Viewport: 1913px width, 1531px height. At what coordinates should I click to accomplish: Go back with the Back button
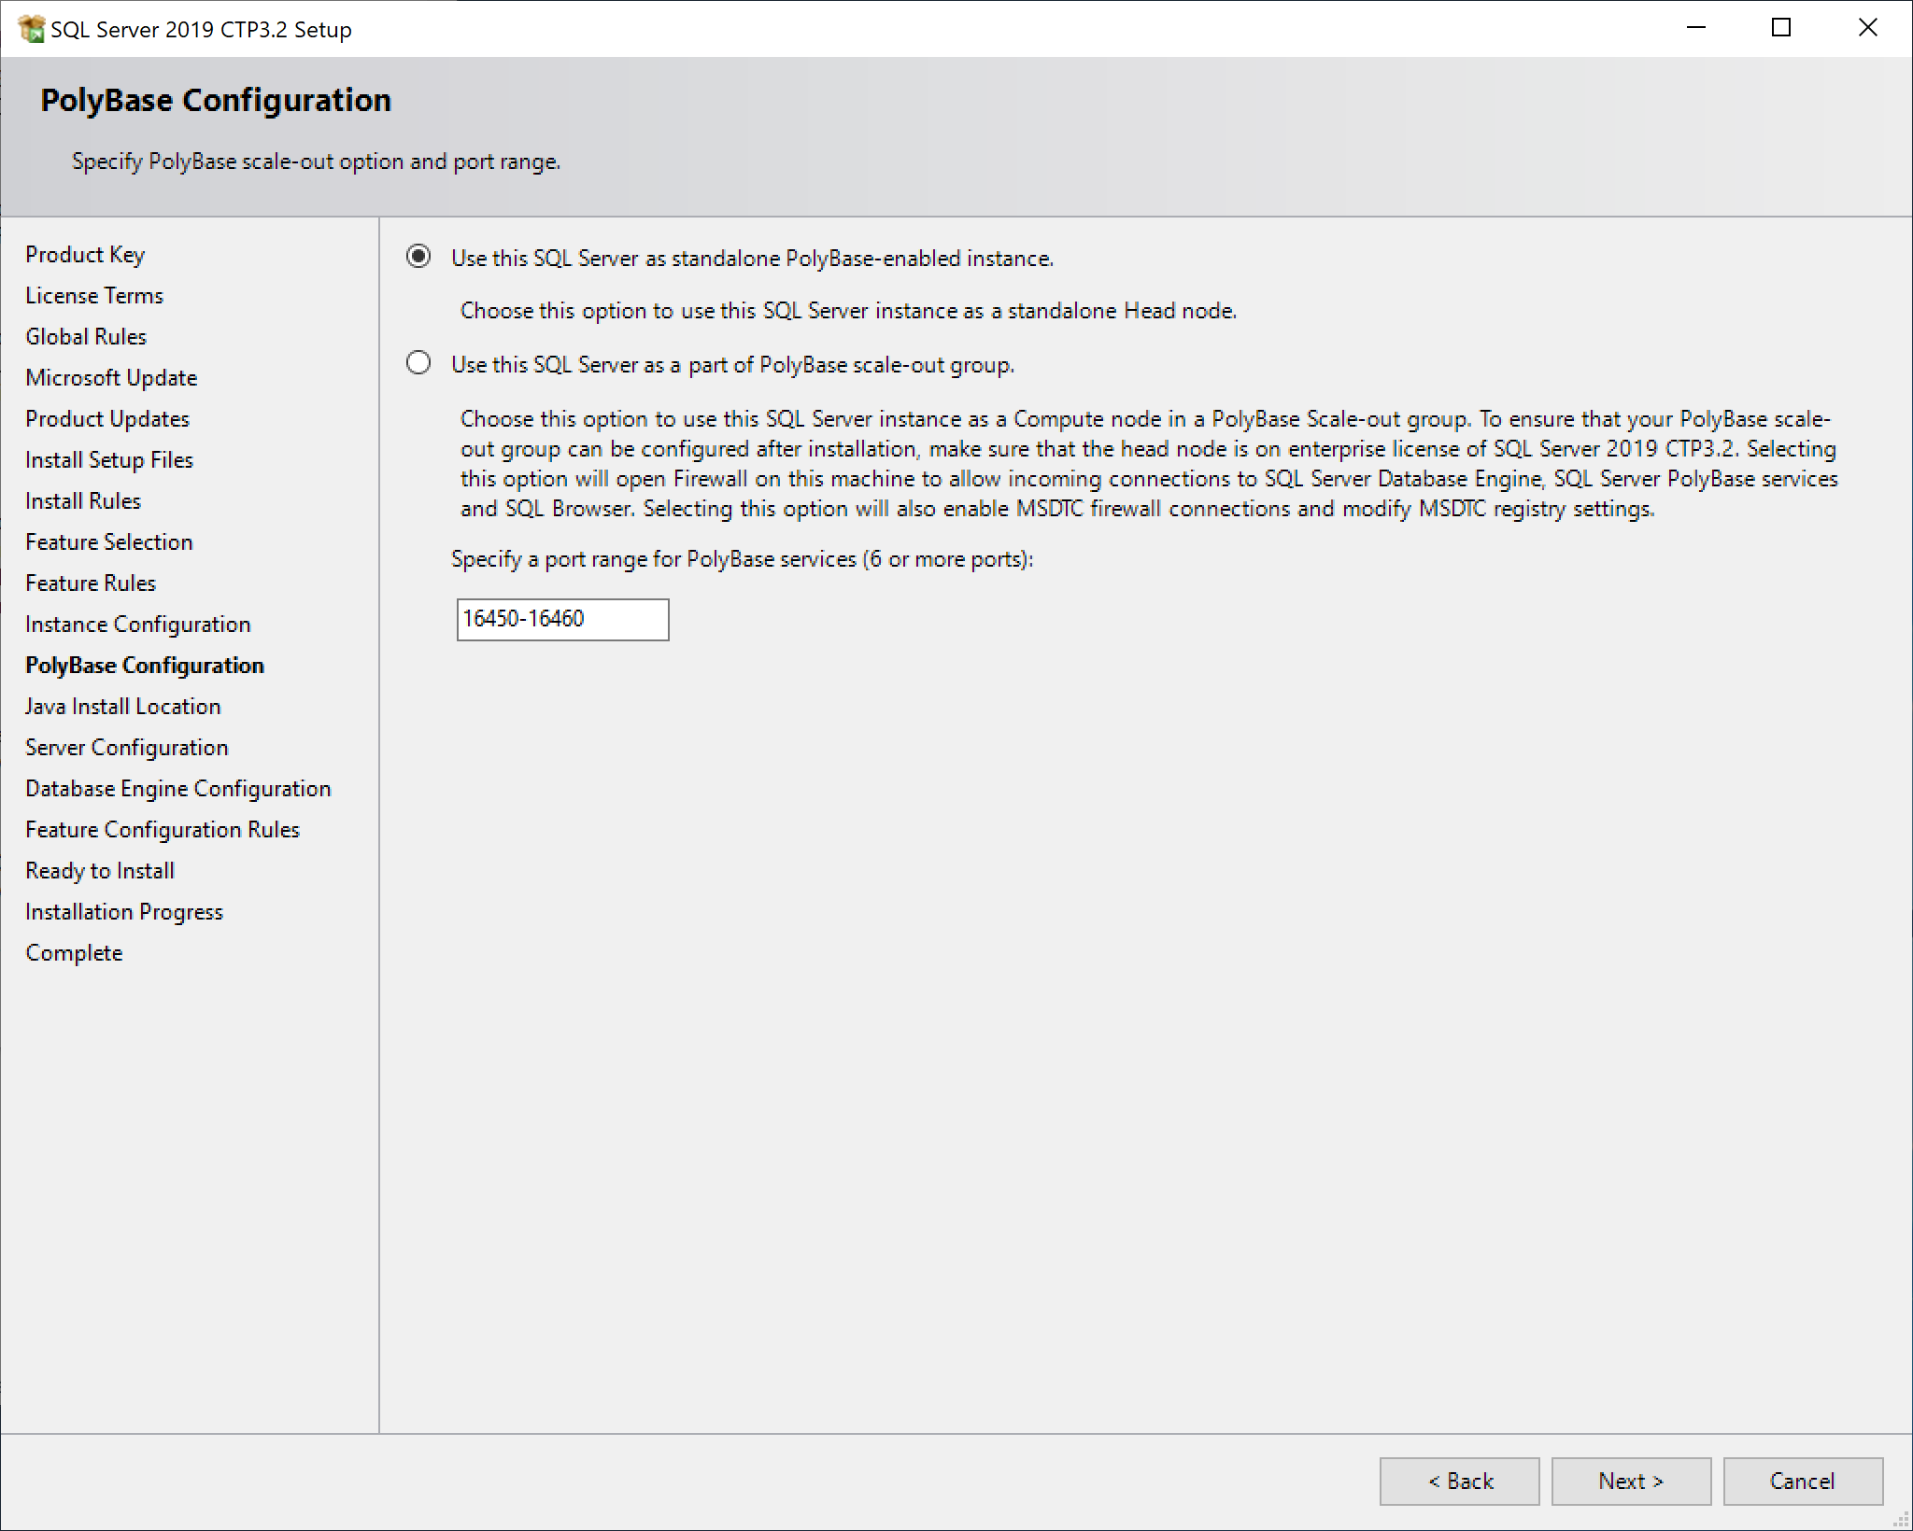(x=1459, y=1482)
